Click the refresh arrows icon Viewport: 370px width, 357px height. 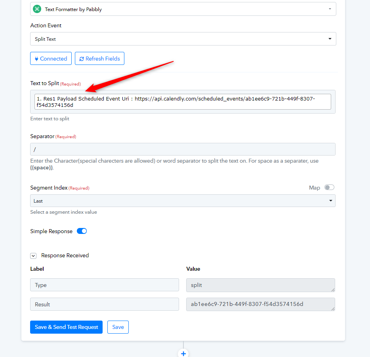click(82, 59)
